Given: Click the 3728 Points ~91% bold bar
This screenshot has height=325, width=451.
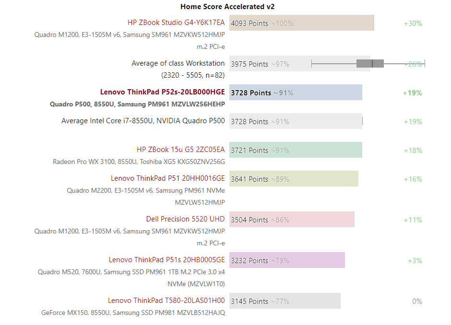Looking at the screenshot, I should [296, 92].
